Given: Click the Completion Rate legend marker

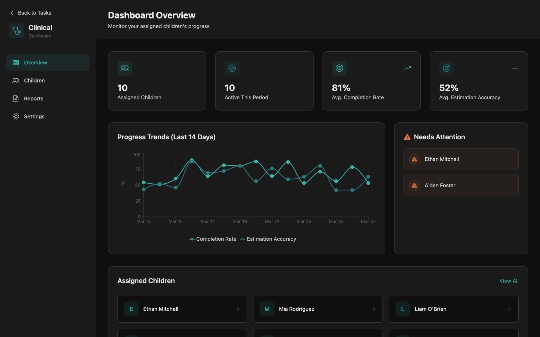Looking at the screenshot, I should [x=192, y=239].
